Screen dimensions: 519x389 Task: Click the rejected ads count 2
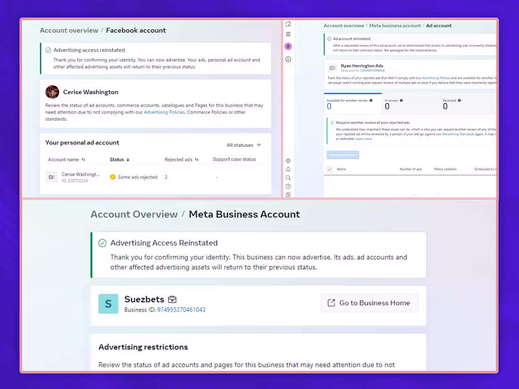[166, 177]
